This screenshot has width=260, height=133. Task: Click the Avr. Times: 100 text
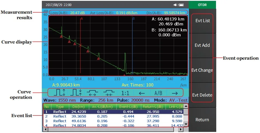[138, 85]
